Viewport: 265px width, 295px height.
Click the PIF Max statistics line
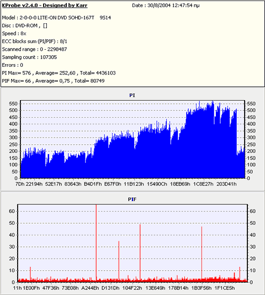[x=53, y=81]
